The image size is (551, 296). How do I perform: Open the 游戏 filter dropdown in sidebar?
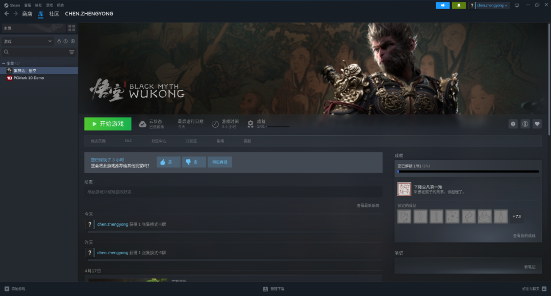pos(28,41)
